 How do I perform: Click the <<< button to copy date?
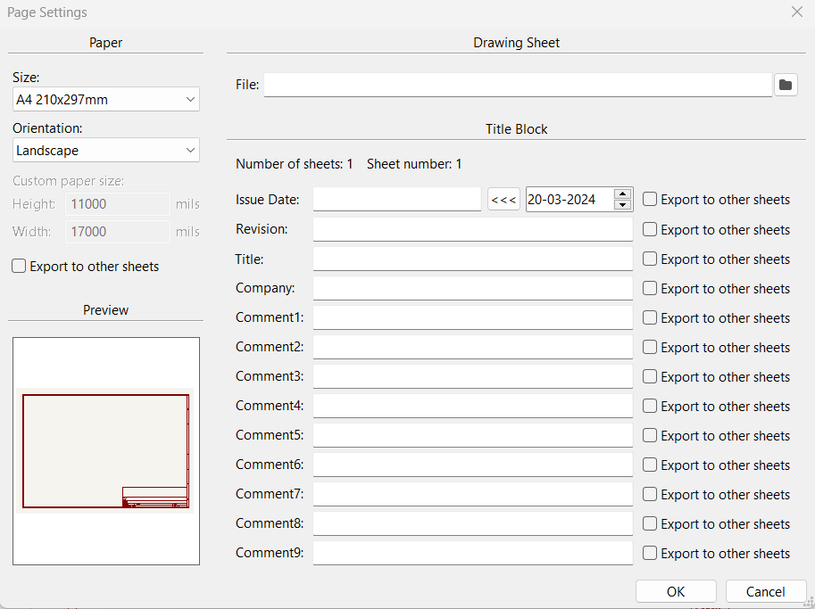(x=503, y=200)
